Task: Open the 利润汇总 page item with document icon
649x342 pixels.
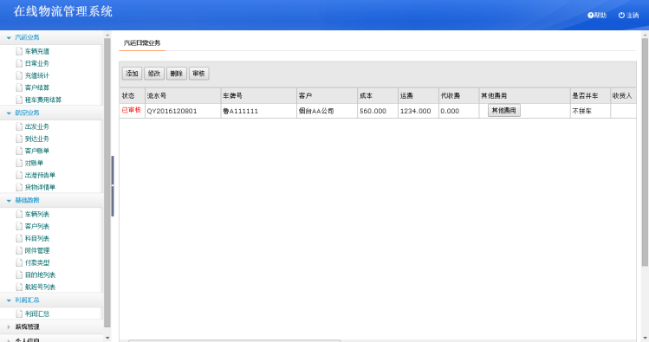Action: pos(37,314)
